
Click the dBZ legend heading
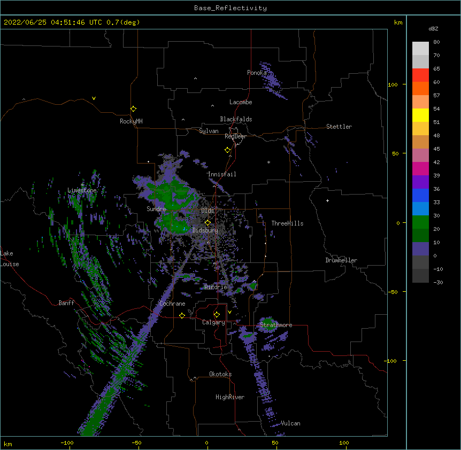(433, 28)
